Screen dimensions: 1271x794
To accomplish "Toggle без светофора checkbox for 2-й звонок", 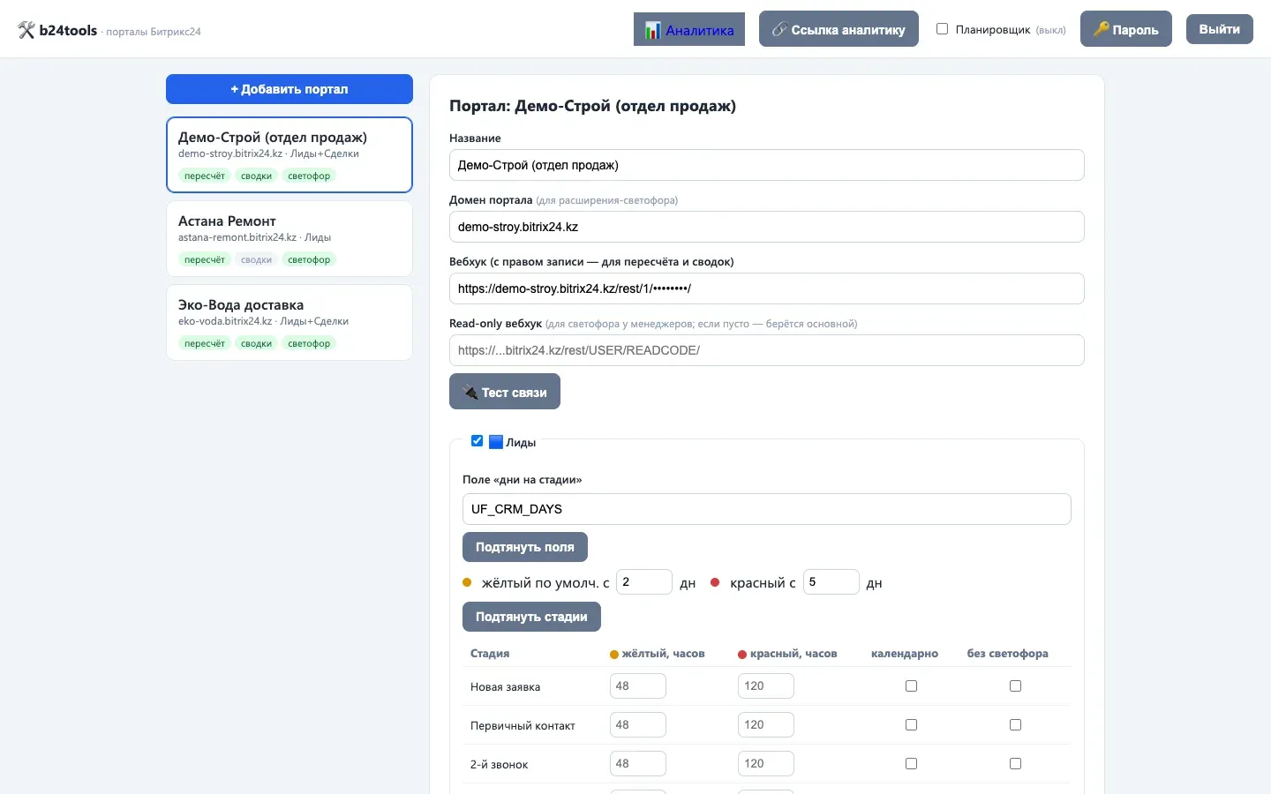I will 1015,764.
